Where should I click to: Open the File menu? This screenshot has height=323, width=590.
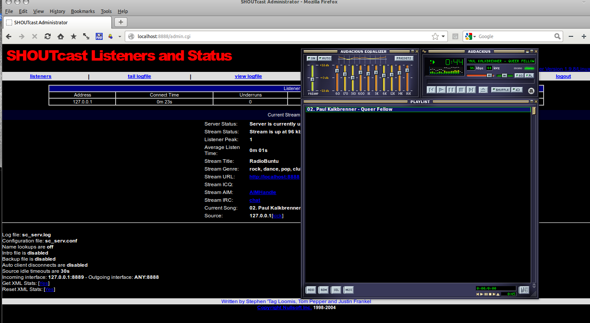[9, 11]
